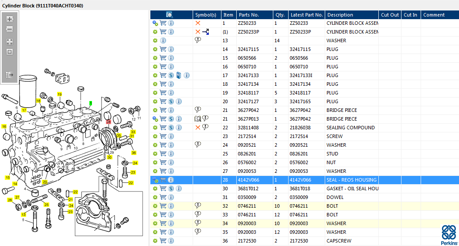
Task: Click the four-square grid view icon
Action: tap(10, 42)
